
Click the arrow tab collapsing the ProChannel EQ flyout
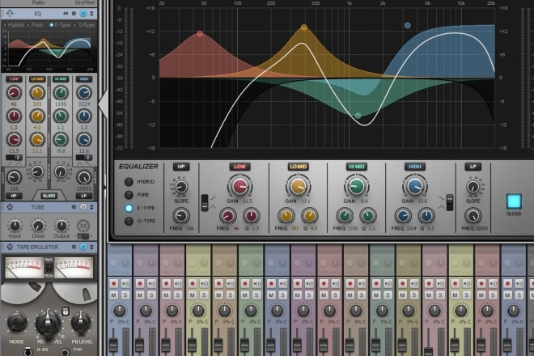(104, 104)
